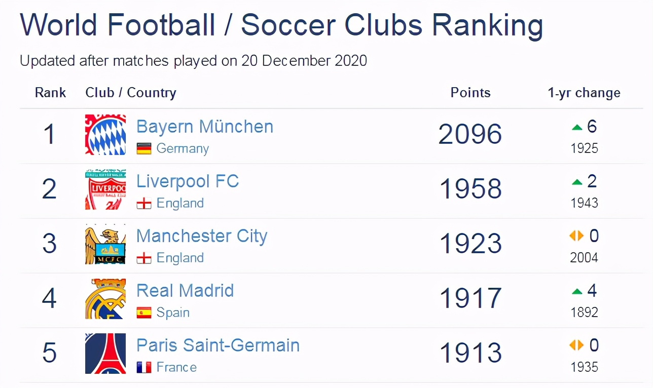Click the France country link
This screenshot has width=653, height=388.
176,368
